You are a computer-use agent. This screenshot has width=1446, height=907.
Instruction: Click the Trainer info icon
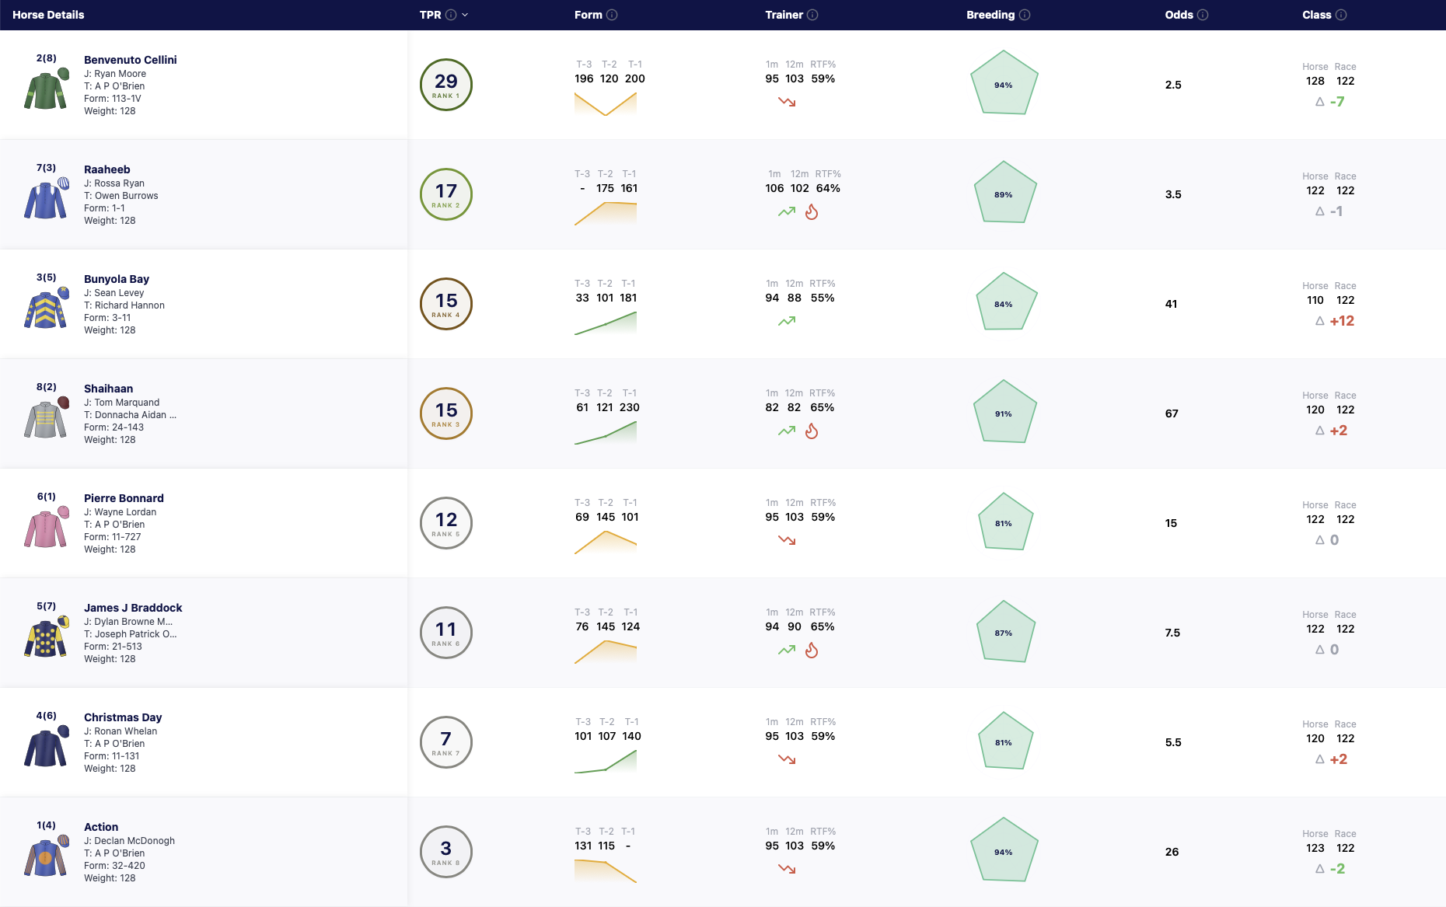(812, 15)
